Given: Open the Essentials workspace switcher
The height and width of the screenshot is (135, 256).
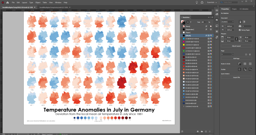Looking at the screenshot, I should tap(212, 2).
